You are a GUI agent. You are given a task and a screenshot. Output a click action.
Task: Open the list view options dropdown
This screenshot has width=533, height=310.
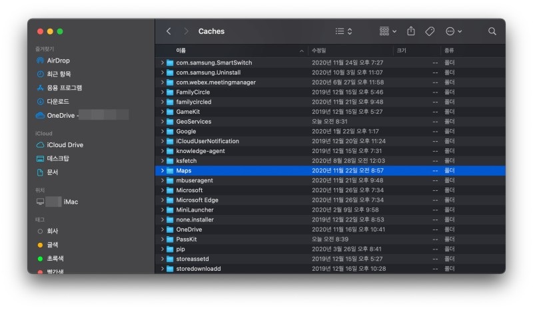[344, 31]
